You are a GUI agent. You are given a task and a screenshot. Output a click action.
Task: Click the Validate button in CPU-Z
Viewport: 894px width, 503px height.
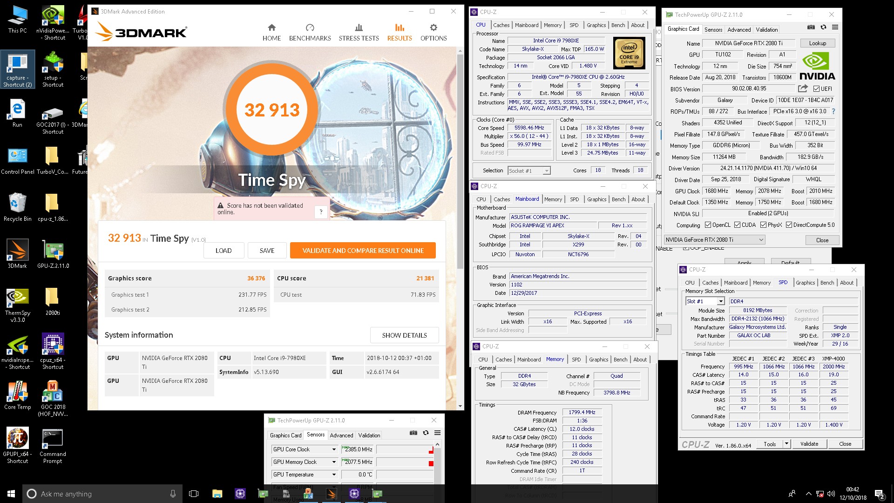pos(809,444)
